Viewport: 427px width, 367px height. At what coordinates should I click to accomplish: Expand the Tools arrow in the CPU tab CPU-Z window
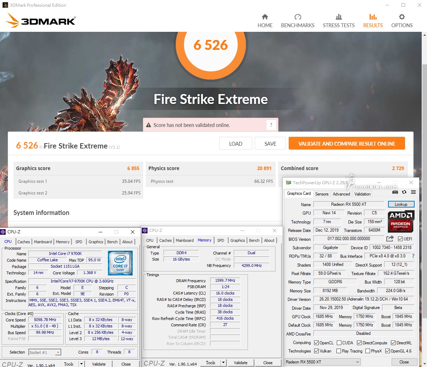point(81,364)
